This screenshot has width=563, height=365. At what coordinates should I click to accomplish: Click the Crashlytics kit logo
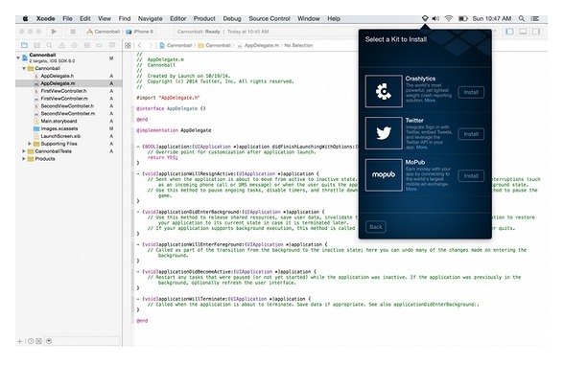pos(384,91)
